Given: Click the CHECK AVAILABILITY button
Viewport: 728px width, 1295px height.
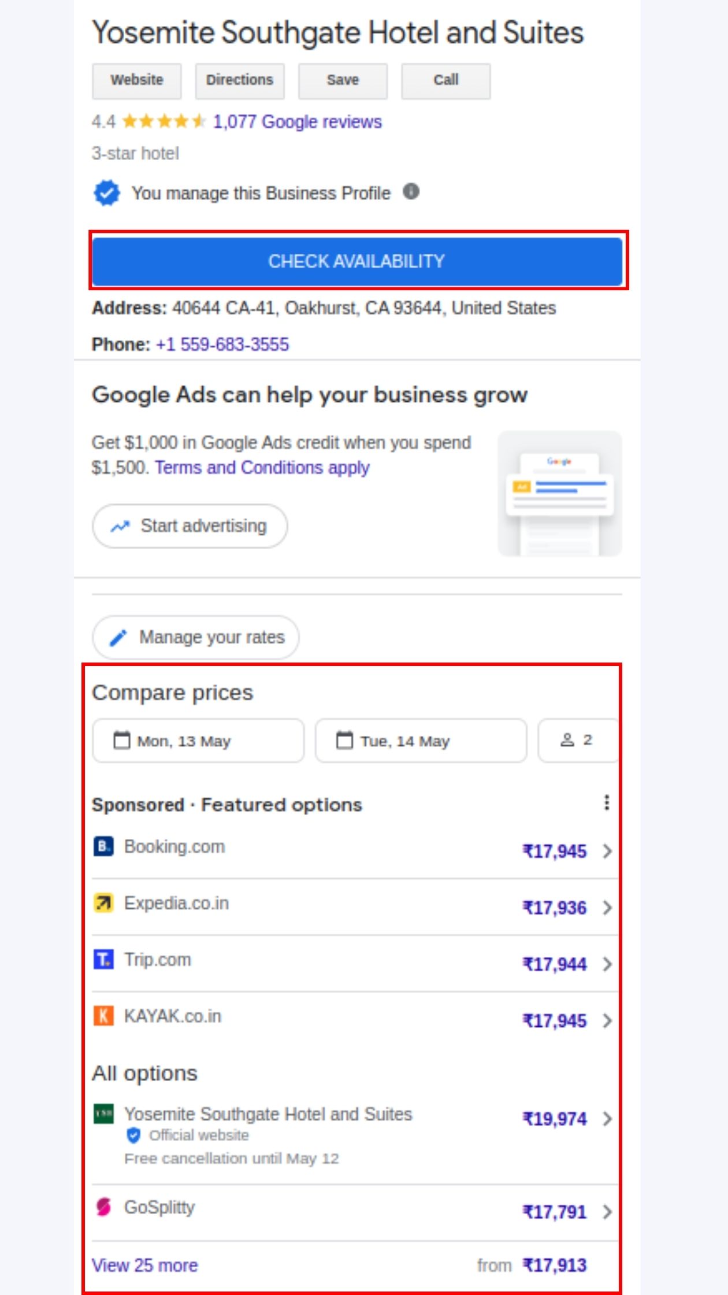Looking at the screenshot, I should 357,261.
